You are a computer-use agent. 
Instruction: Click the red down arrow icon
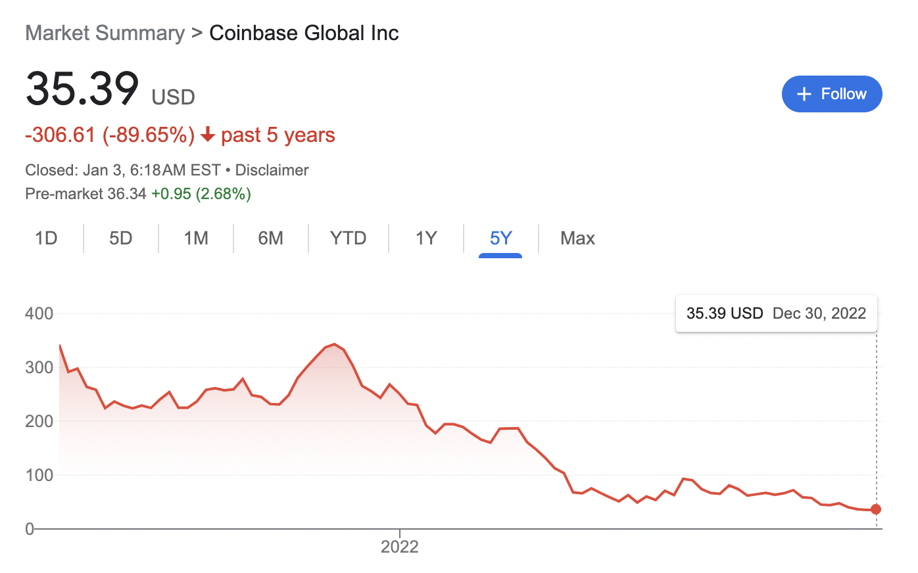[208, 135]
